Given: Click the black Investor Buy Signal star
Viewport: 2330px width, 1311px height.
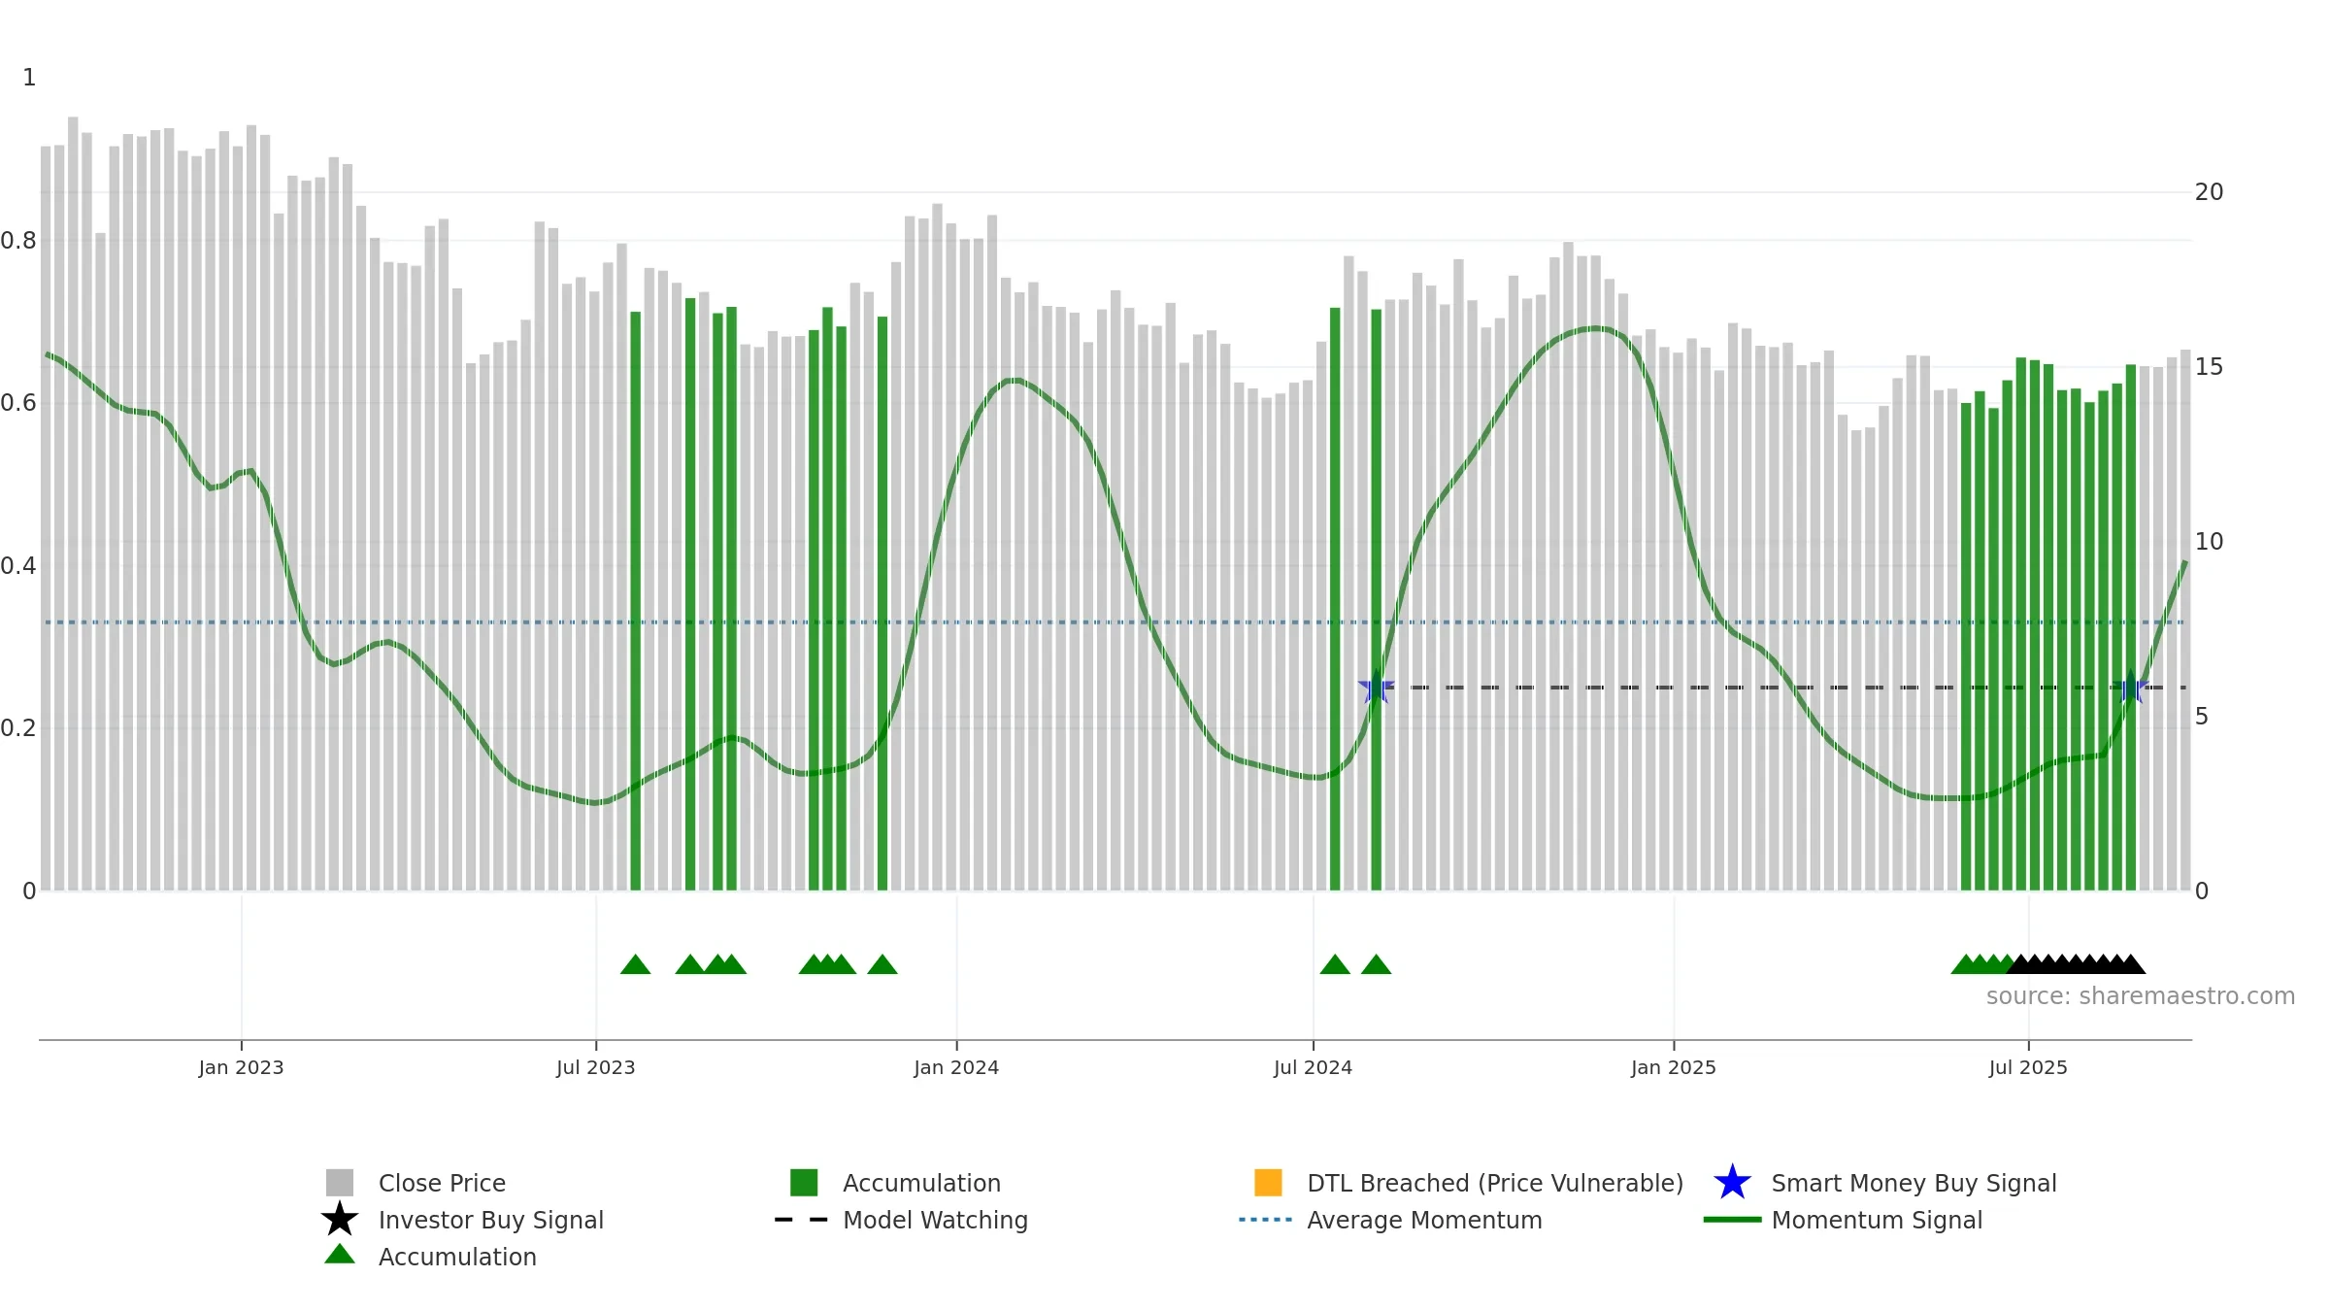Looking at the screenshot, I should click(x=340, y=1219).
